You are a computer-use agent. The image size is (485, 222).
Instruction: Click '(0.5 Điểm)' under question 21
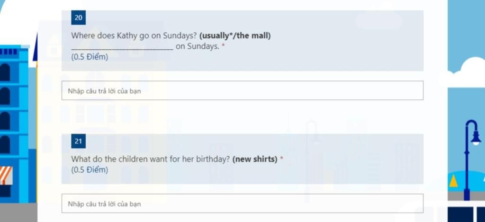(90, 170)
